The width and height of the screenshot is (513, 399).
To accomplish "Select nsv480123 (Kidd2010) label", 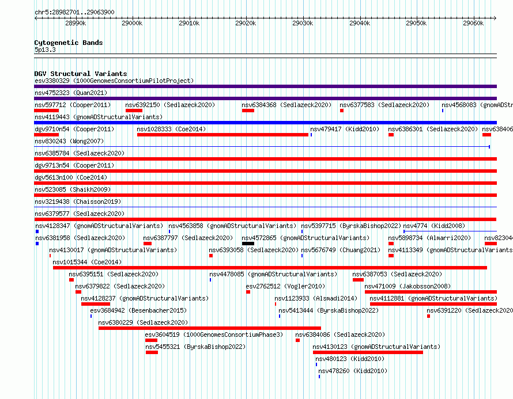I will pos(350,359).
